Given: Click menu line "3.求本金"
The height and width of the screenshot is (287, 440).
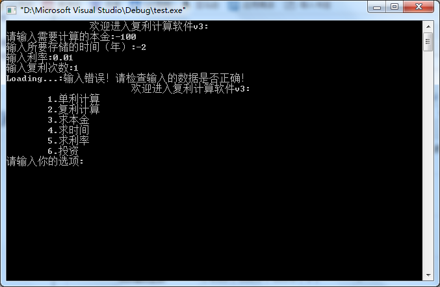Looking at the screenshot, I should (x=68, y=120).
